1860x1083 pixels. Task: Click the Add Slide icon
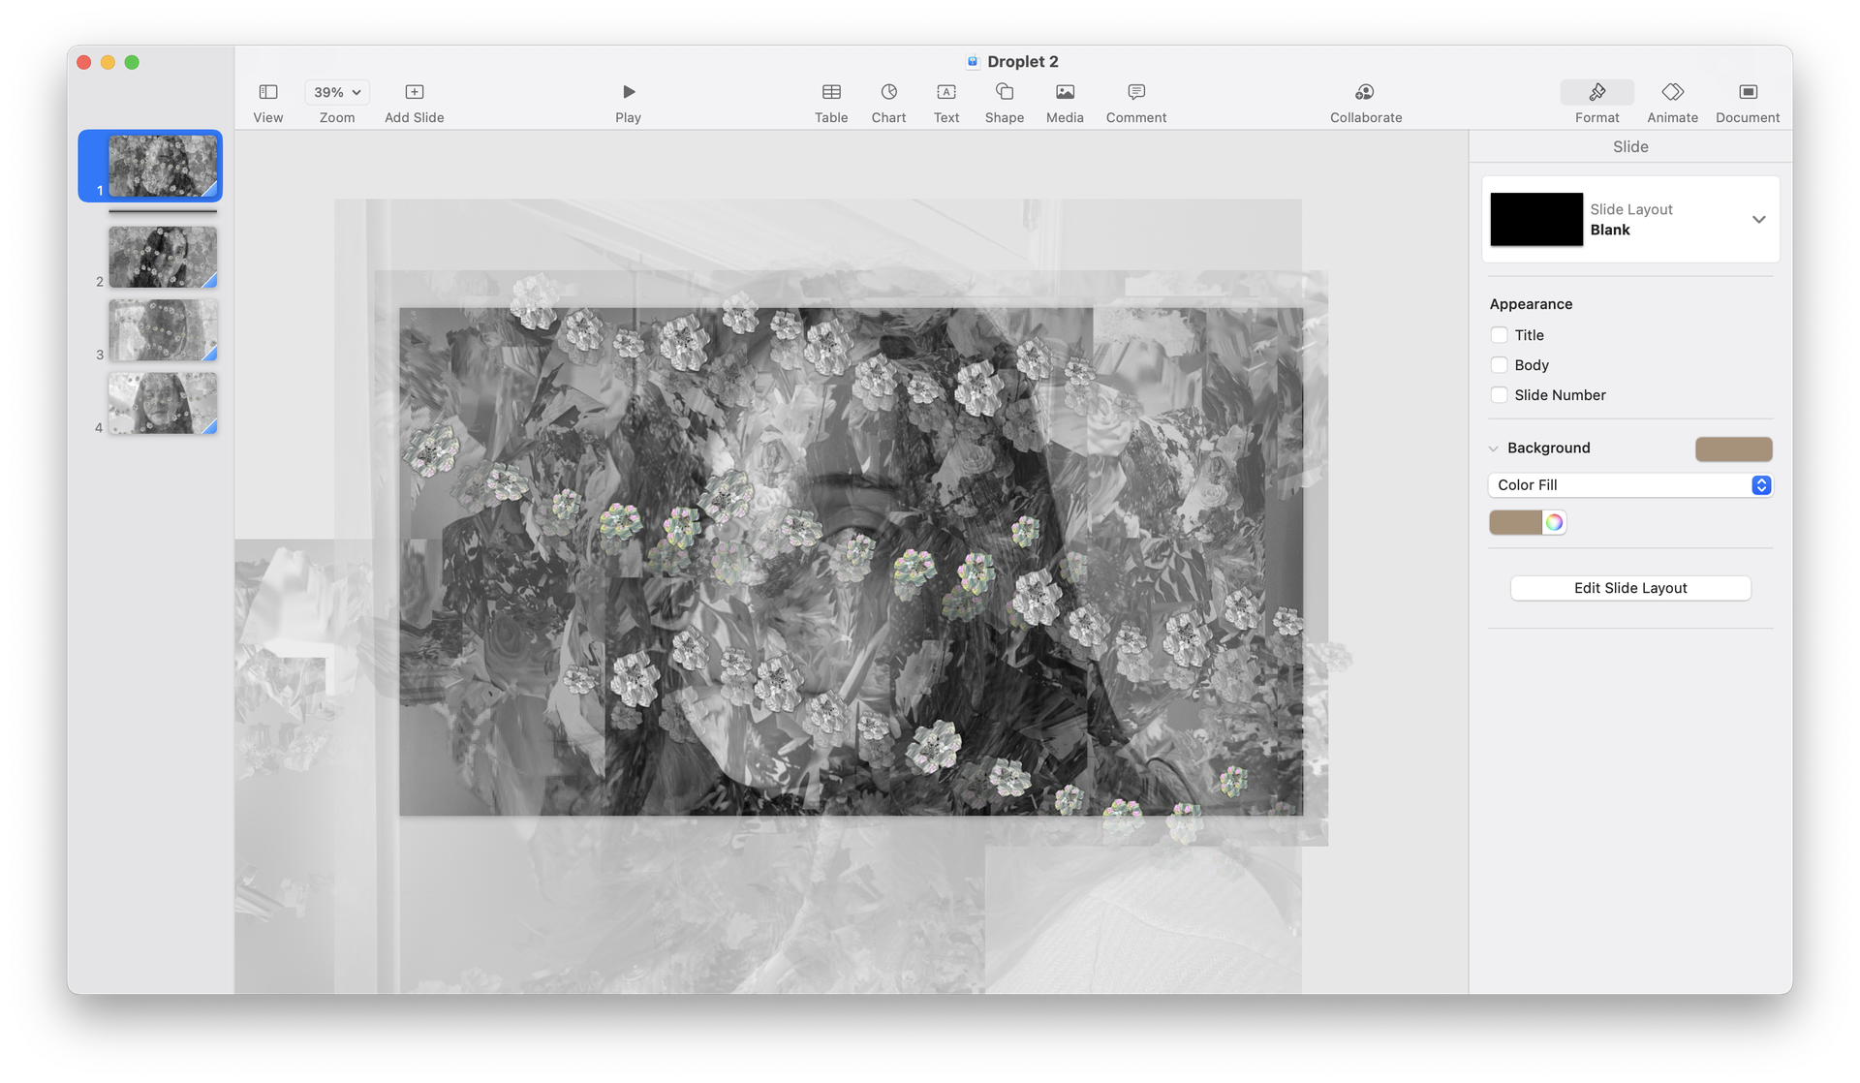click(415, 92)
